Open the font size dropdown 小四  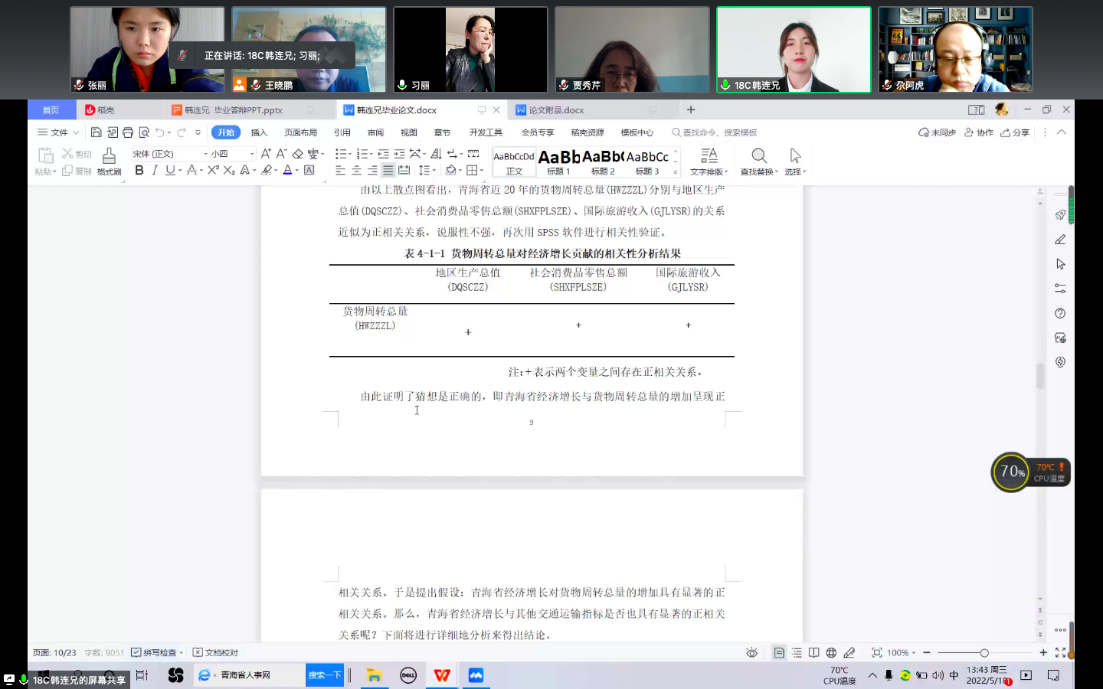pos(232,154)
